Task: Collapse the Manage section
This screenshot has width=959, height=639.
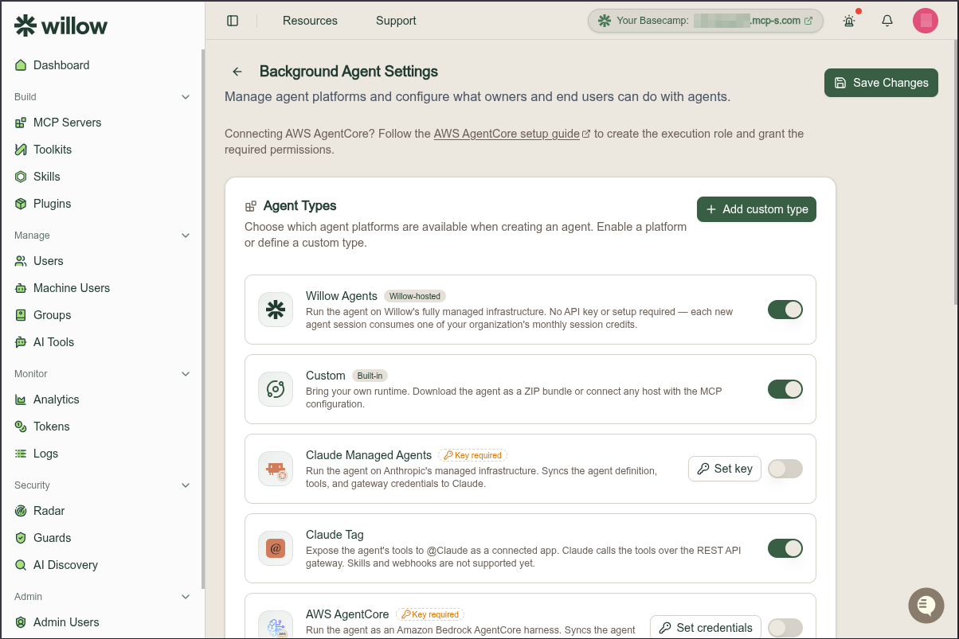Action: click(186, 236)
